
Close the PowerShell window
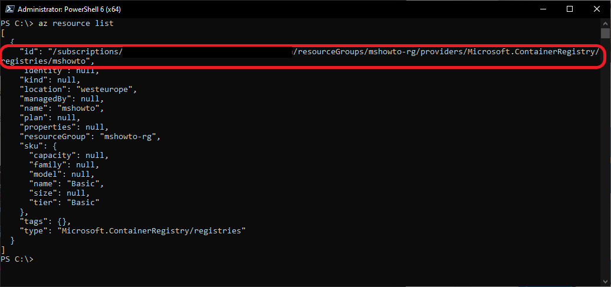click(597, 9)
